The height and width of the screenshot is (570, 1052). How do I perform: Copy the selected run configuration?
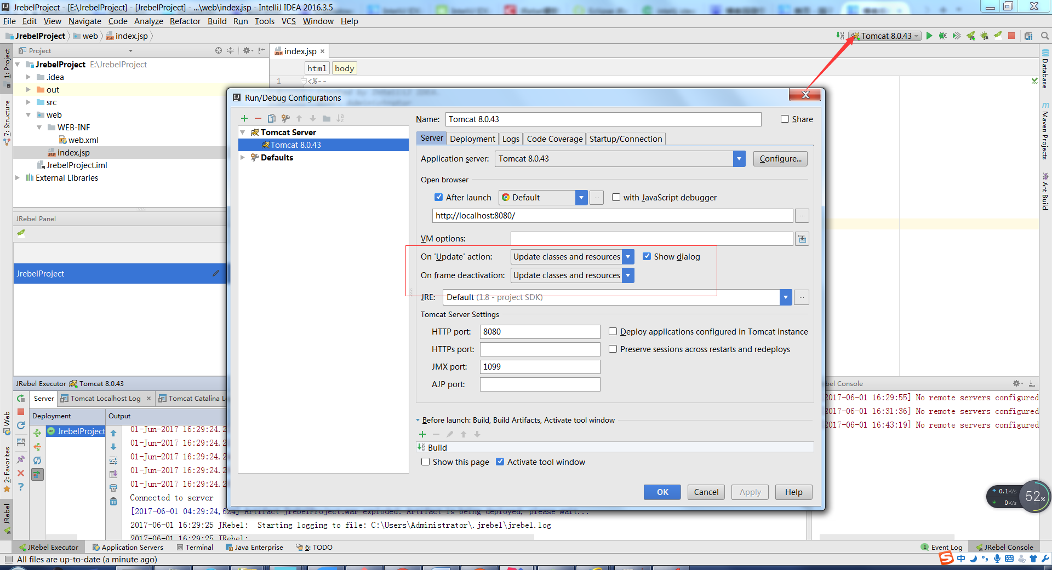click(x=272, y=118)
